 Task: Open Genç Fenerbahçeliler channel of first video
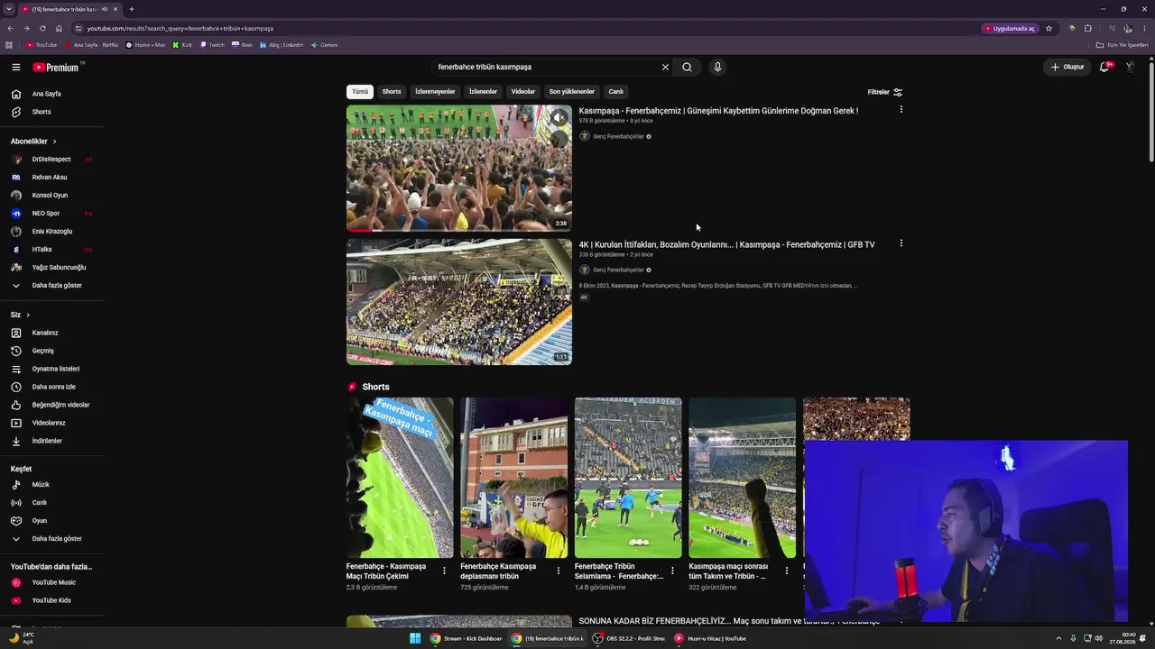619,137
